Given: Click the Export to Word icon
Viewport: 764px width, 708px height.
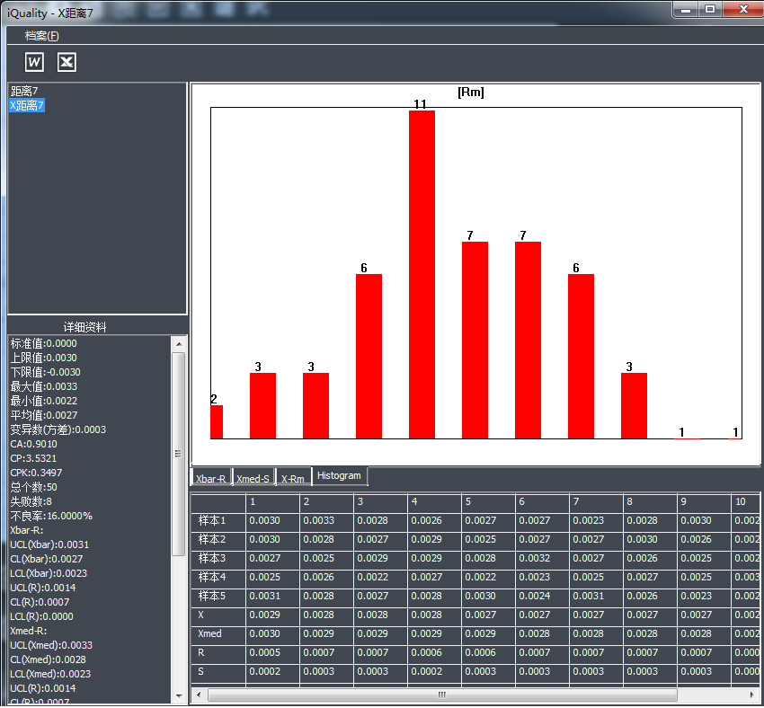Looking at the screenshot, I should (34, 62).
